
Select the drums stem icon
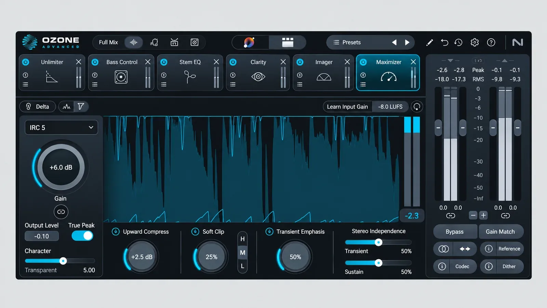point(174,42)
